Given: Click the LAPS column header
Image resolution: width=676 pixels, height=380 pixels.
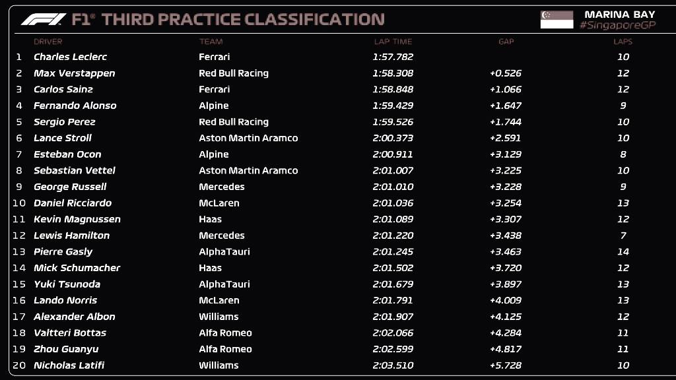Looking at the screenshot, I should (623, 42).
